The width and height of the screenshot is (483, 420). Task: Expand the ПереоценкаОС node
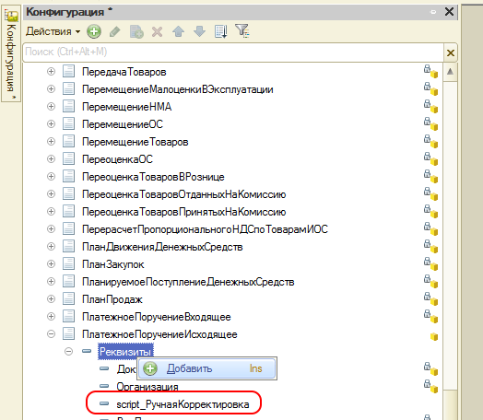(x=51, y=159)
